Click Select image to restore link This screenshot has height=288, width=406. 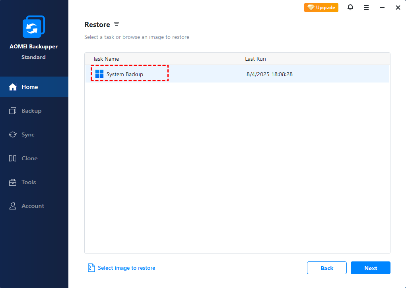pyautogui.click(x=126, y=268)
